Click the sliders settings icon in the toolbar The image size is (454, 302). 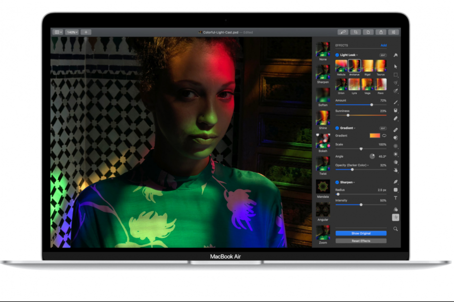[x=393, y=32]
